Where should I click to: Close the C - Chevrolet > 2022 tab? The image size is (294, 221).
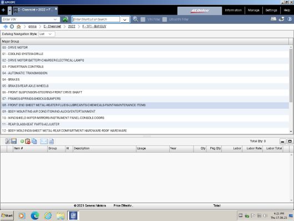pyautogui.click(x=56, y=9)
